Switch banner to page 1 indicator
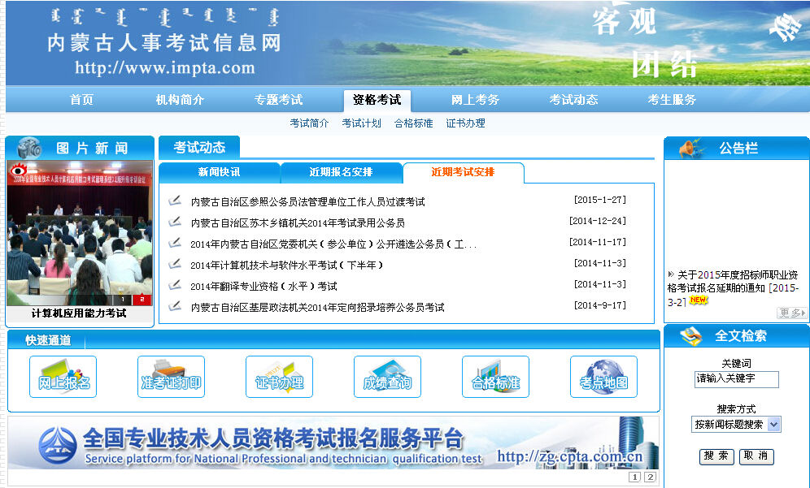 [x=634, y=477]
